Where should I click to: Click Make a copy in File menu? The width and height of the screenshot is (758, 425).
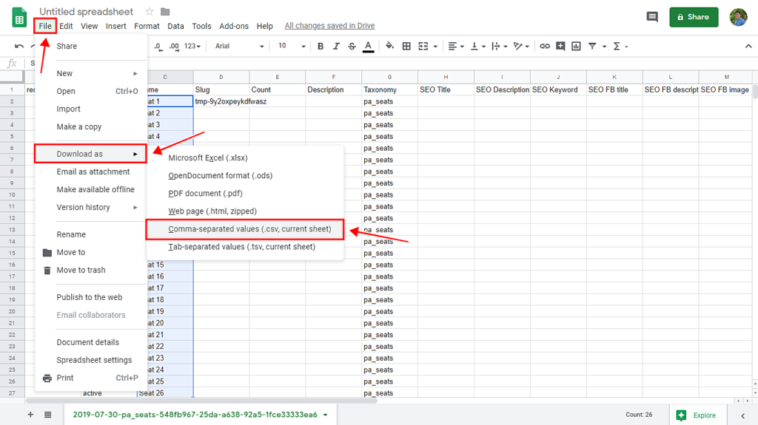pos(79,126)
